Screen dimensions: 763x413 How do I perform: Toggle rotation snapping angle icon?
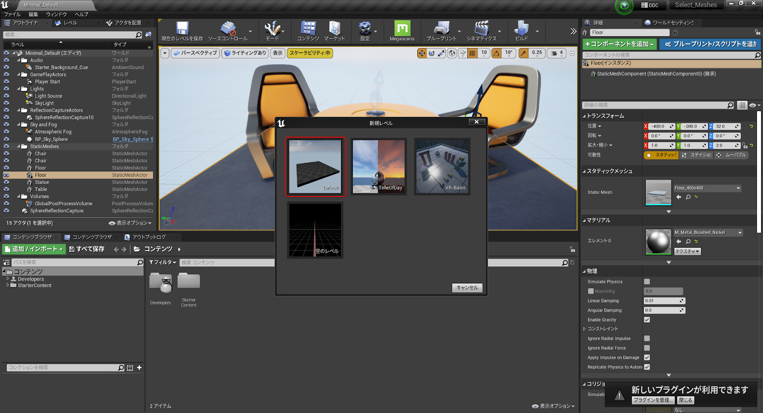pos(496,53)
